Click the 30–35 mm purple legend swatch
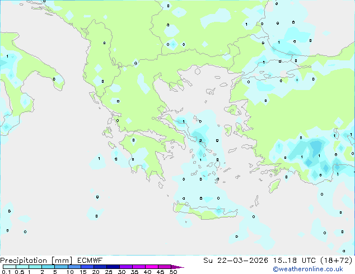The image size is (355, 274). [126, 267]
